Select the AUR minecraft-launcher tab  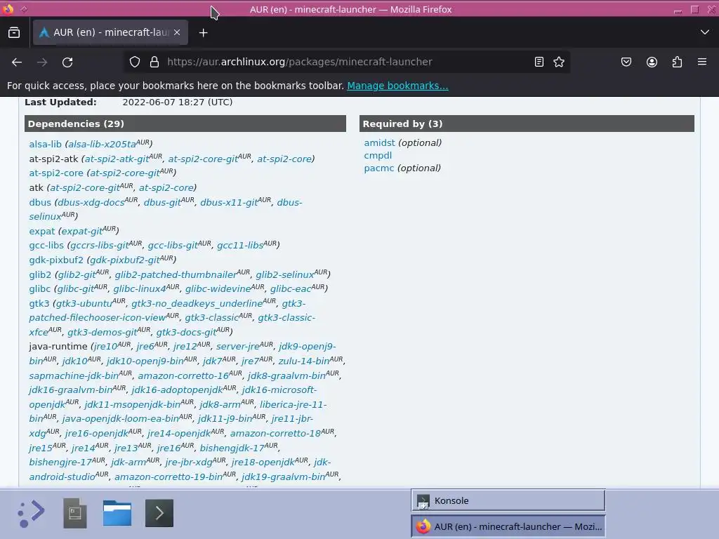[x=110, y=32]
